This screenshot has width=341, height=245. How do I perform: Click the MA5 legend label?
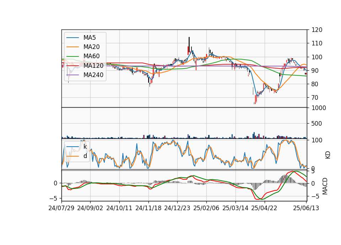pyautogui.click(x=90, y=38)
